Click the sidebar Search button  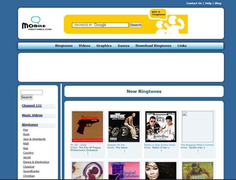[x=26, y=97]
